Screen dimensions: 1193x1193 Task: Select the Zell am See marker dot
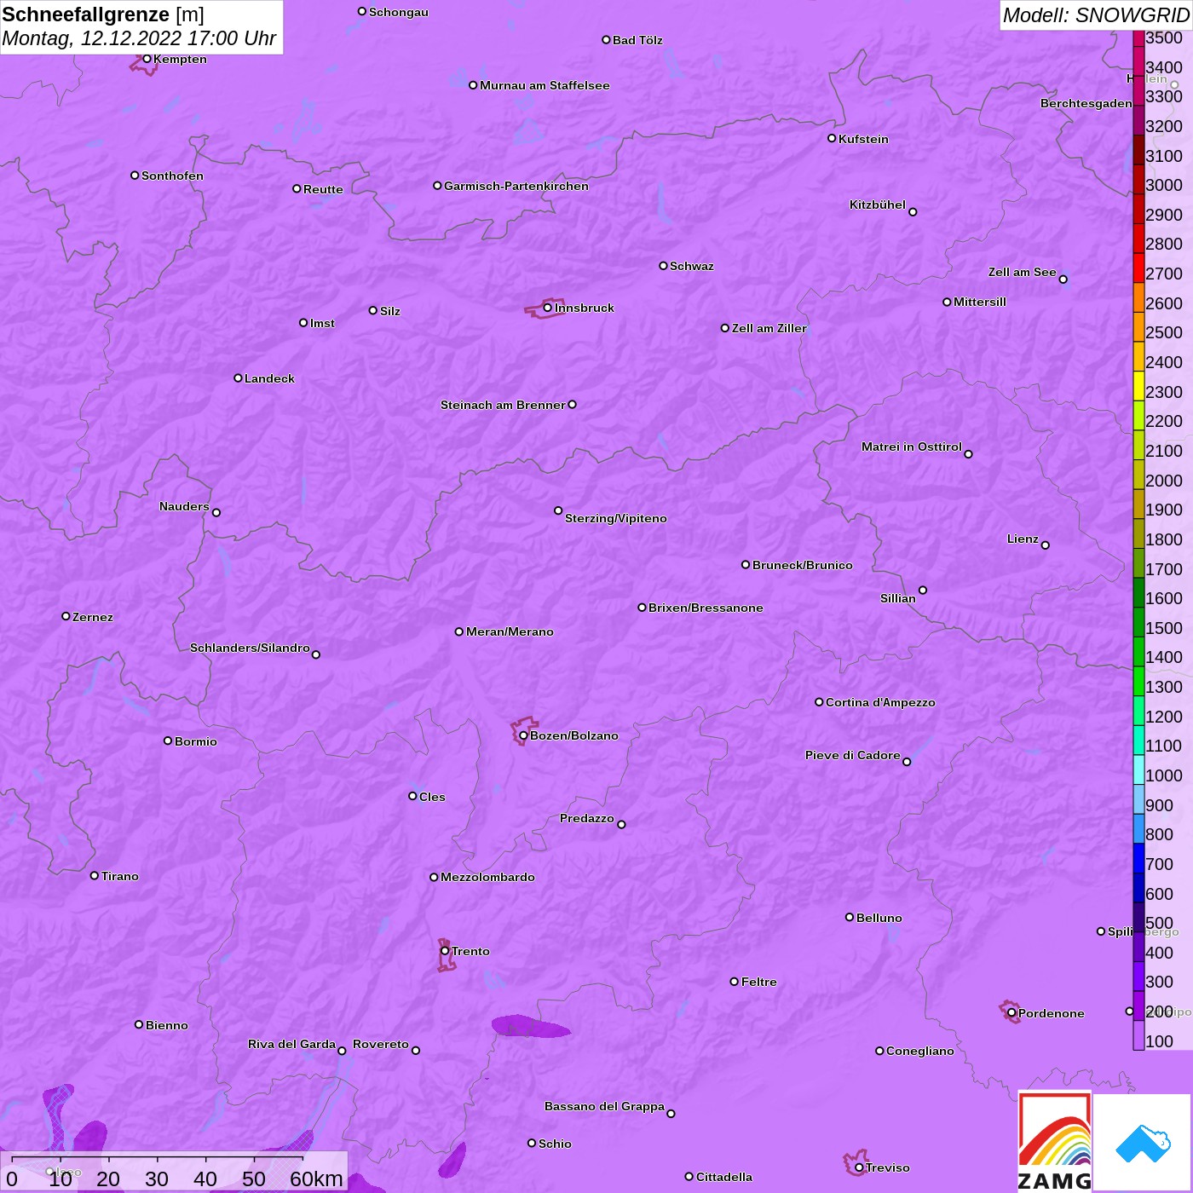tap(1063, 279)
